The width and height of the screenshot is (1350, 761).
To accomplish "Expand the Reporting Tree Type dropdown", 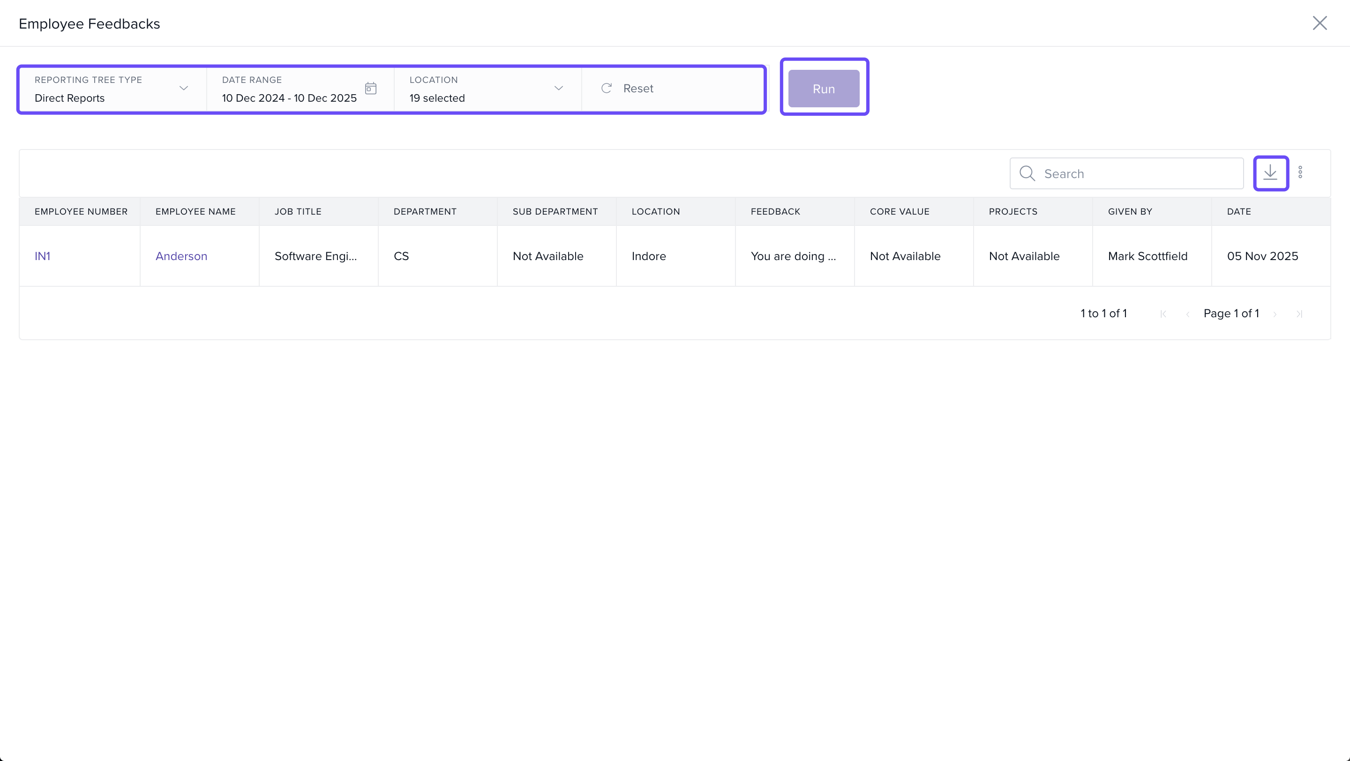I will coord(183,88).
